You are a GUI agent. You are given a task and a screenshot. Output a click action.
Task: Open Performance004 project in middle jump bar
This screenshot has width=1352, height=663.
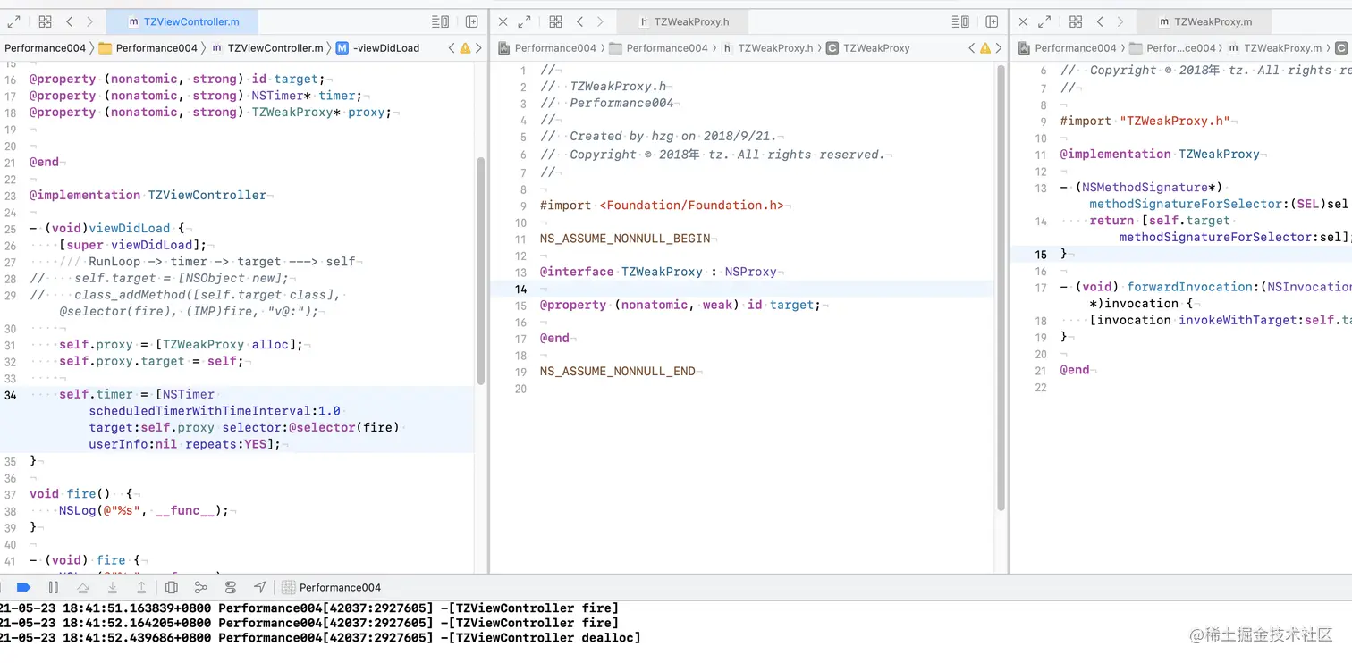click(x=547, y=48)
